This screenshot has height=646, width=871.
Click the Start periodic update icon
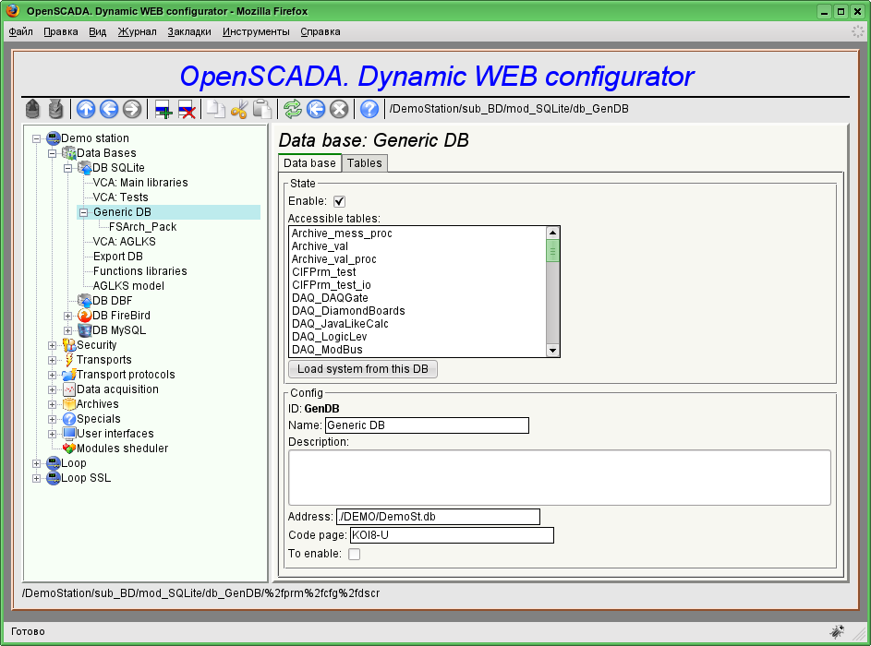click(316, 109)
